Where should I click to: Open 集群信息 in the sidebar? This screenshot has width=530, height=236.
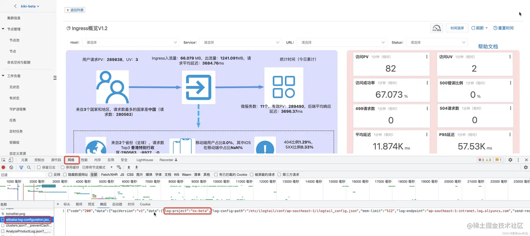(14, 18)
